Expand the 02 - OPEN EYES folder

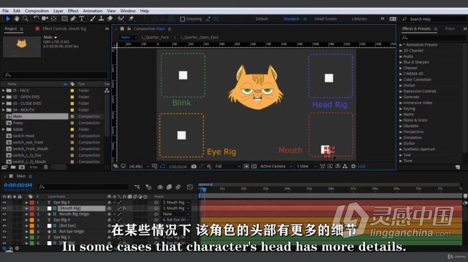coord(3,97)
